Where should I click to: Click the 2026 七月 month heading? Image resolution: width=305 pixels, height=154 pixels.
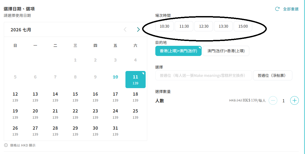pyautogui.click(x=21, y=30)
